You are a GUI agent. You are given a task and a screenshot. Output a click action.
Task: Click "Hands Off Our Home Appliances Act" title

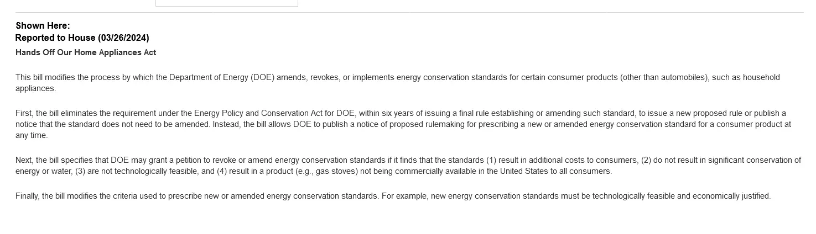tap(86, 52)
